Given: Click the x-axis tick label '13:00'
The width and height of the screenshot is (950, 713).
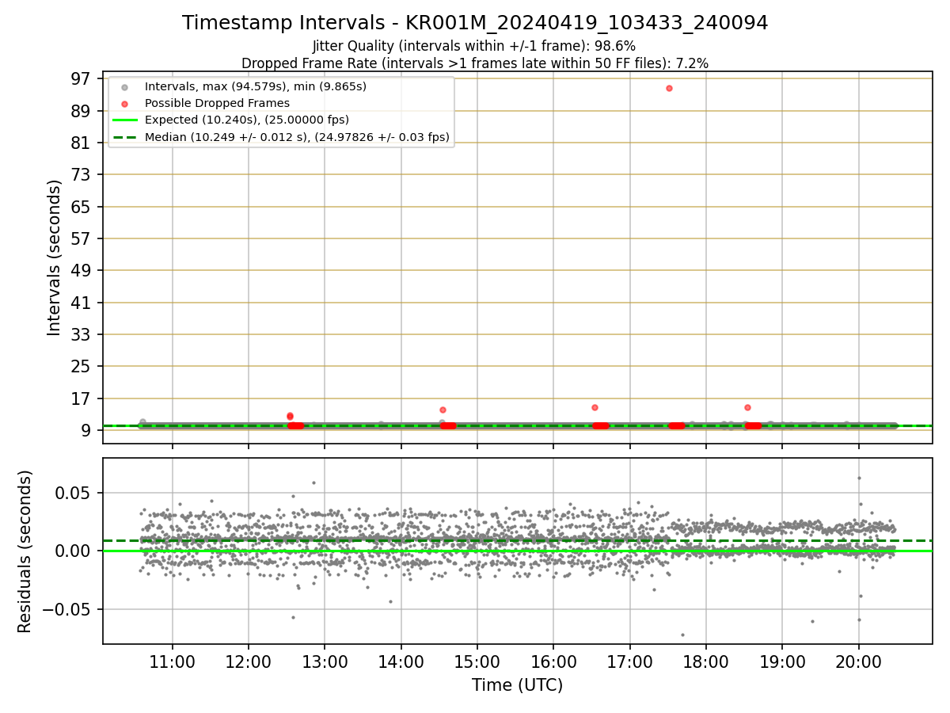Looking at the screenshot, I should click(325, 661).
